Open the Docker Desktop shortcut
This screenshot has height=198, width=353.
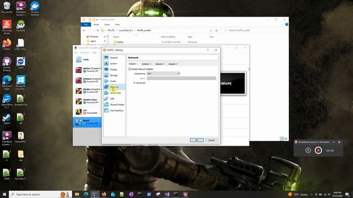click(x=35, y=9)
